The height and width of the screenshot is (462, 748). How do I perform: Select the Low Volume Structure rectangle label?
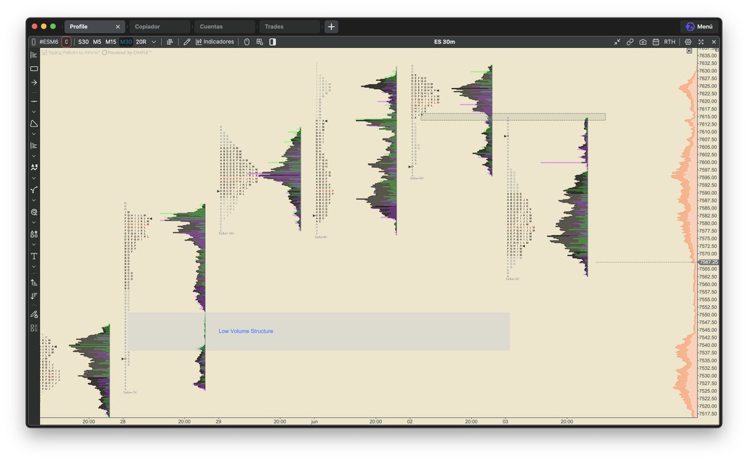[x=246, y=331]
